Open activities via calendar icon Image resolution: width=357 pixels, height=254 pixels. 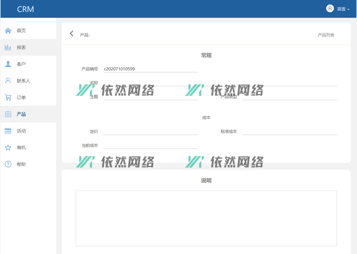coord(8,131)
